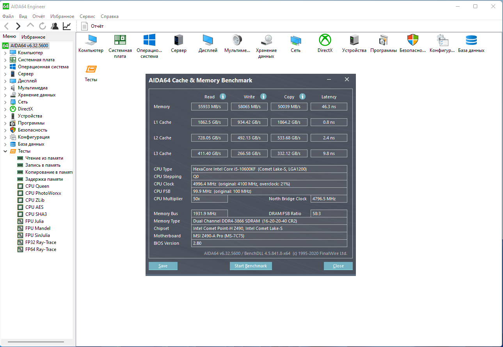Open the Сервис menu

(87, 16)
